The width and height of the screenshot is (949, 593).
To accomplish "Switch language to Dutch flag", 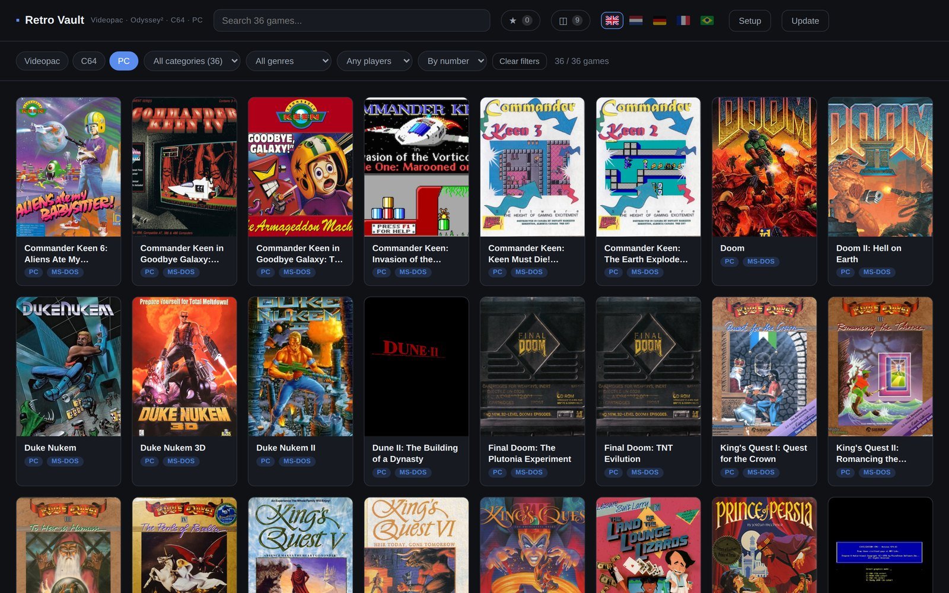I will click(636, 21).
